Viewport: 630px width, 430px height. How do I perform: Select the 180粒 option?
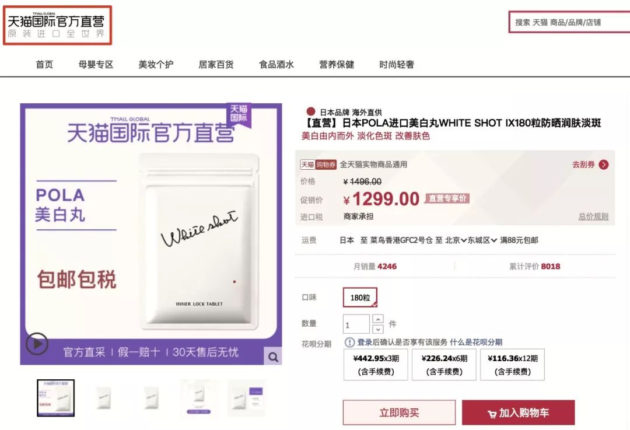(x=360, y=298)
